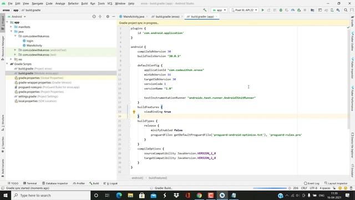355x200 pixels.
Task: Open the Event Log
Action: pos(312,183)
